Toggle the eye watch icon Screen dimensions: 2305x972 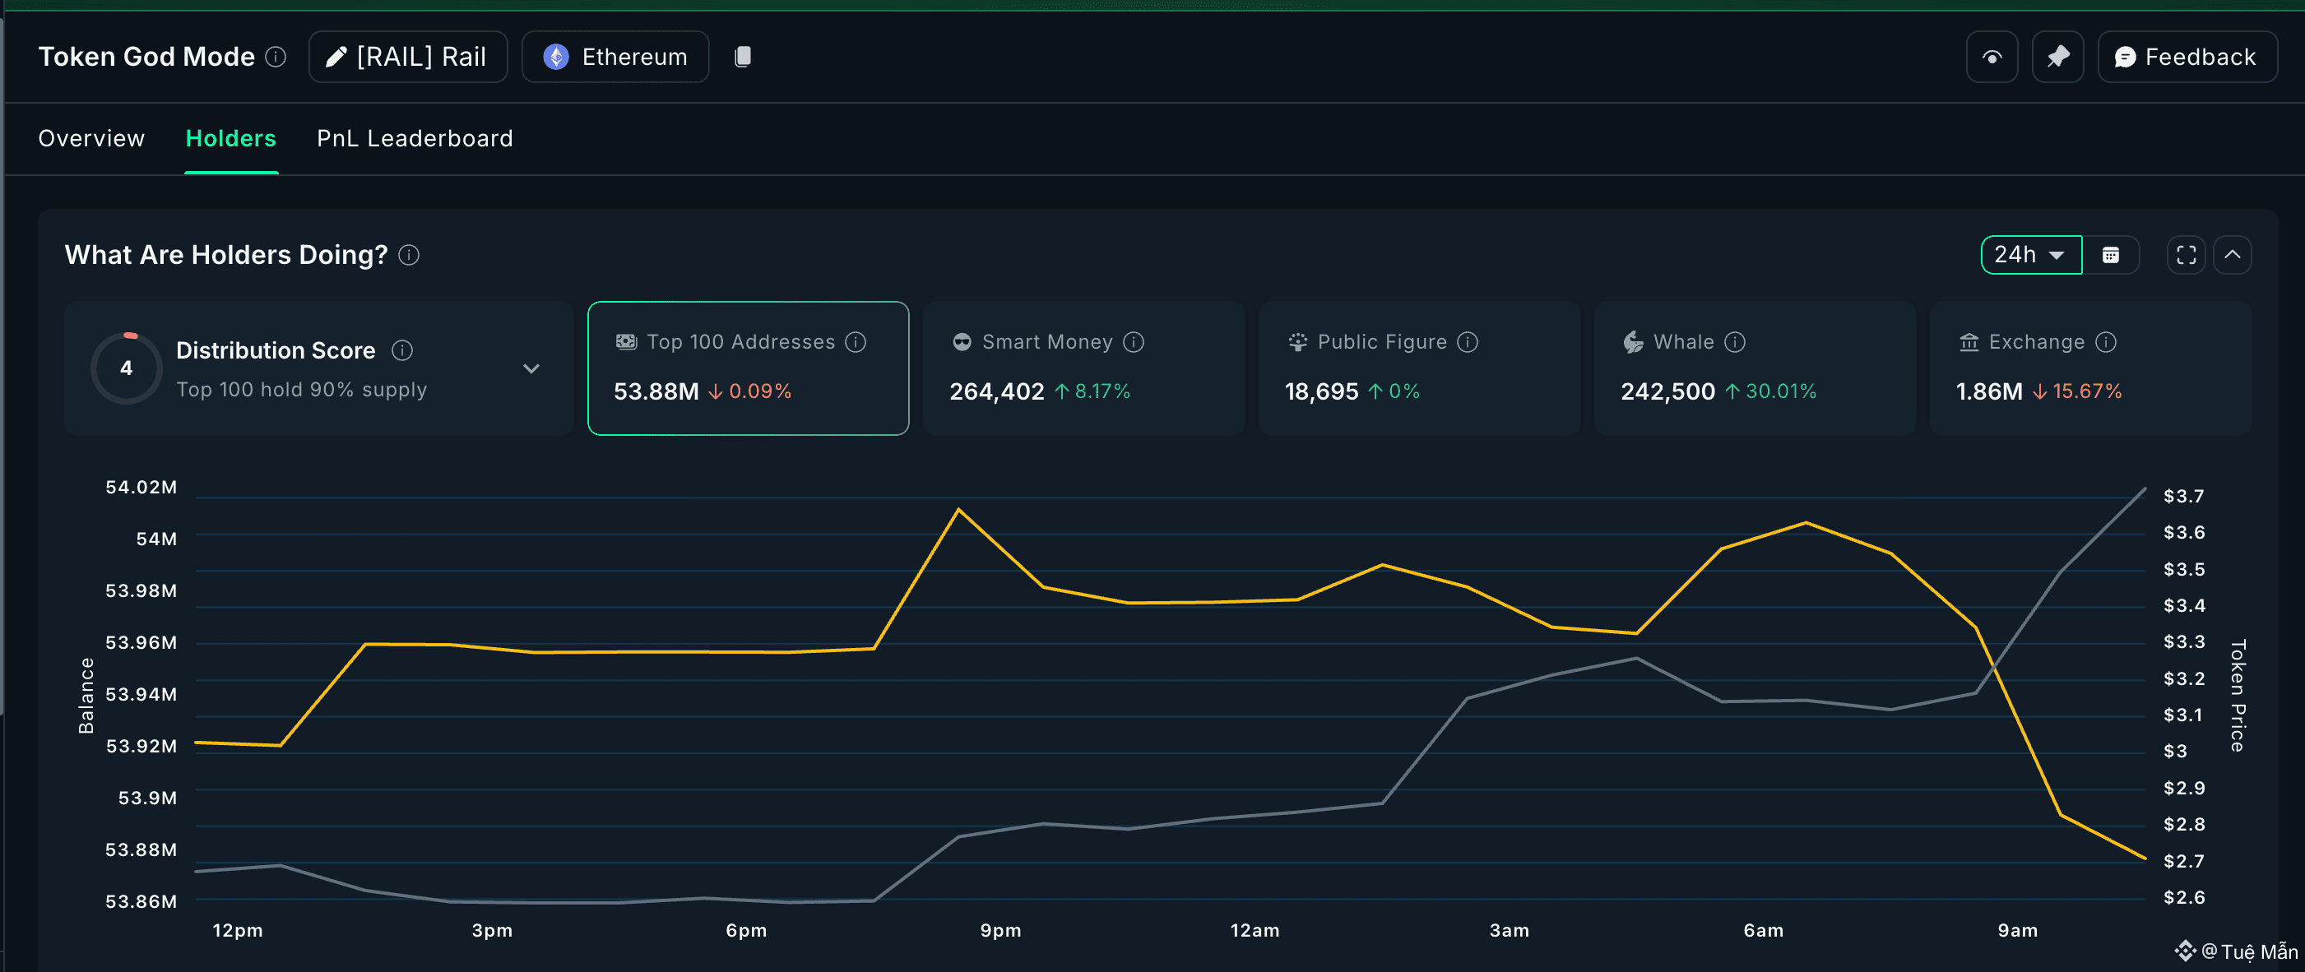tap(1991, 57)
